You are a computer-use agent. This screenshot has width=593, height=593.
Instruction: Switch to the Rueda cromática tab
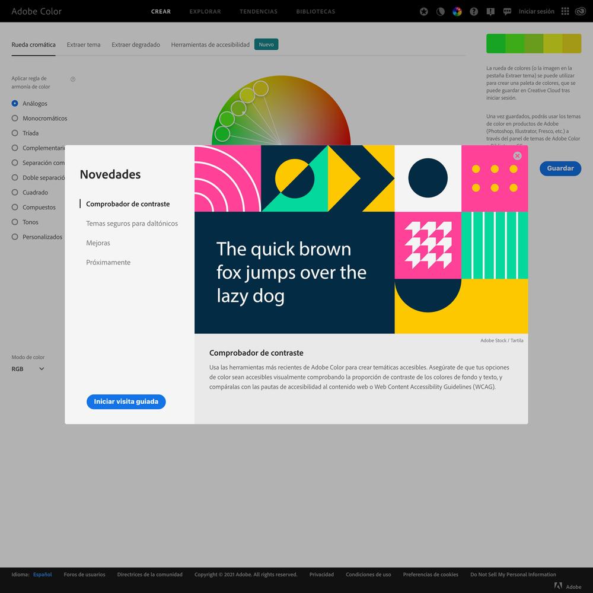33,44
